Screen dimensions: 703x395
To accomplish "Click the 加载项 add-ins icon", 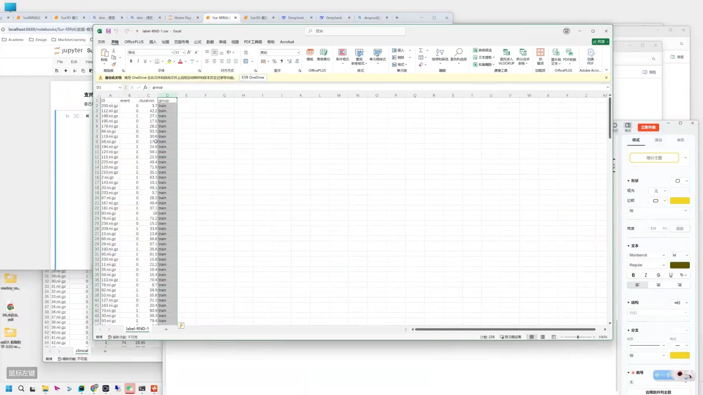I will (540, 57).
